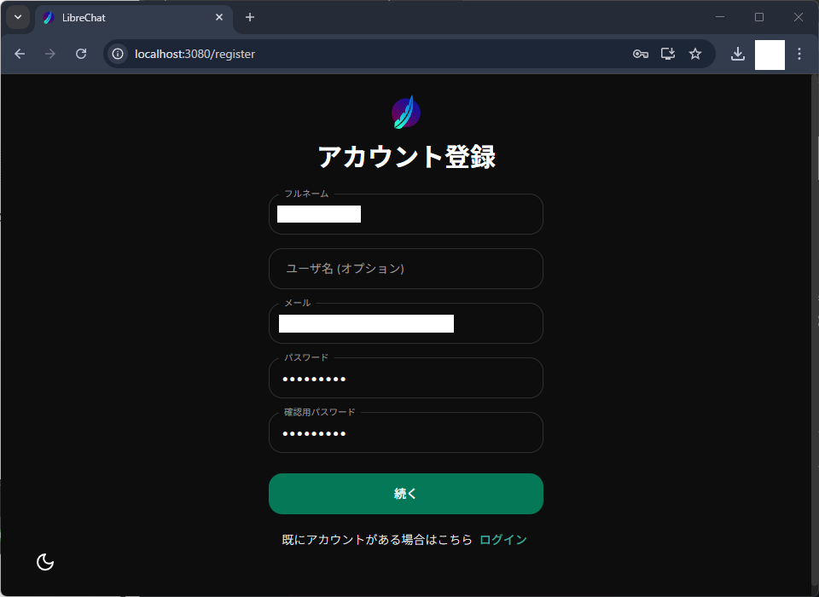Screen dimensions: 819x597
Task: Open the downloads icon in the toolbar
Action: tap(737, 54)
